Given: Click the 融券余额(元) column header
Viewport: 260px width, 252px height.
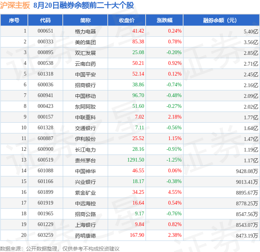Looking at the screenshot, I should coord(221,20).
